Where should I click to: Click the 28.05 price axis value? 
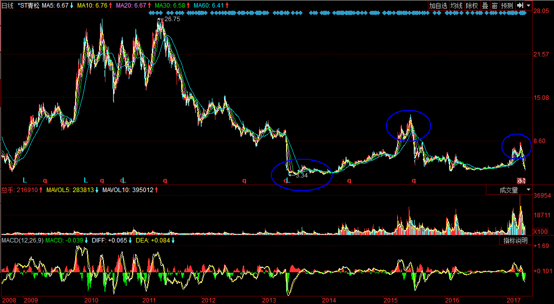point(541,11)
